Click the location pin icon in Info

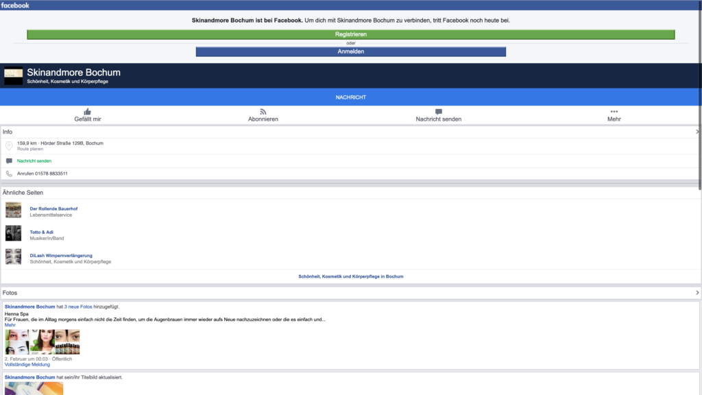point(9,146)
